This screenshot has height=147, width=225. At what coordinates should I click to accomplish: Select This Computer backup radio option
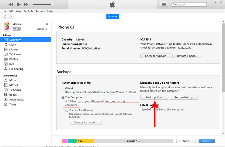(x=63, y=97)
